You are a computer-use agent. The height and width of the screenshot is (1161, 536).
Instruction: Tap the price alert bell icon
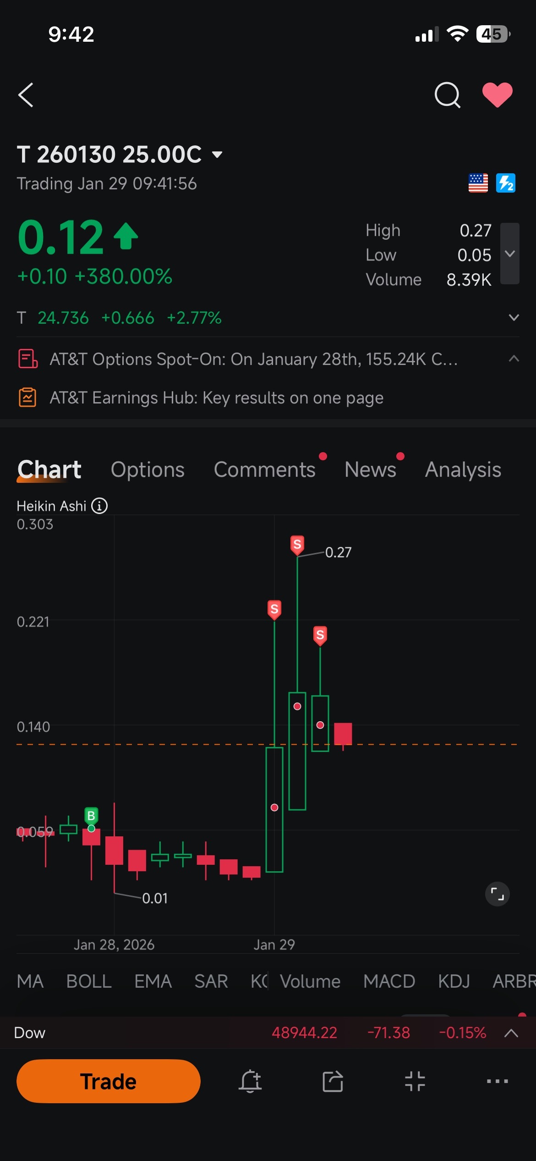pos(250,1081)
